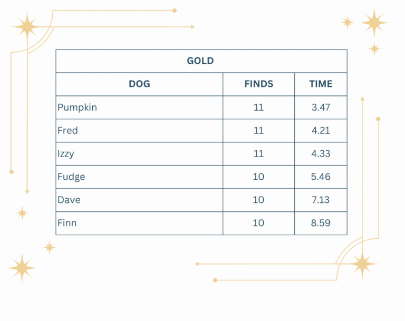405x321 pixels.
Task: Click the largest star in the top-right corner
Action: click(x=374, y=23)
